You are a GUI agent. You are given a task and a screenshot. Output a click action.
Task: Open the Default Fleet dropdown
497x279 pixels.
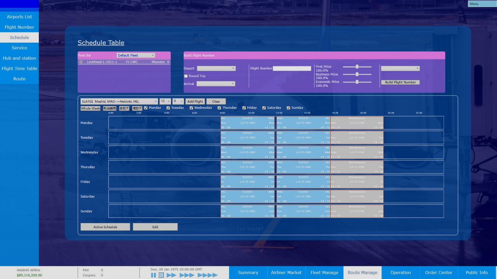pos(136,55)
